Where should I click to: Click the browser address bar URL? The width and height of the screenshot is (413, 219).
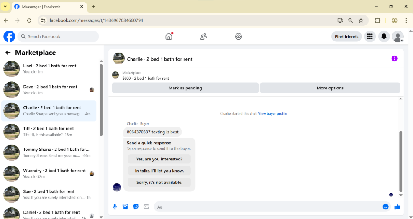pos(96,20)
